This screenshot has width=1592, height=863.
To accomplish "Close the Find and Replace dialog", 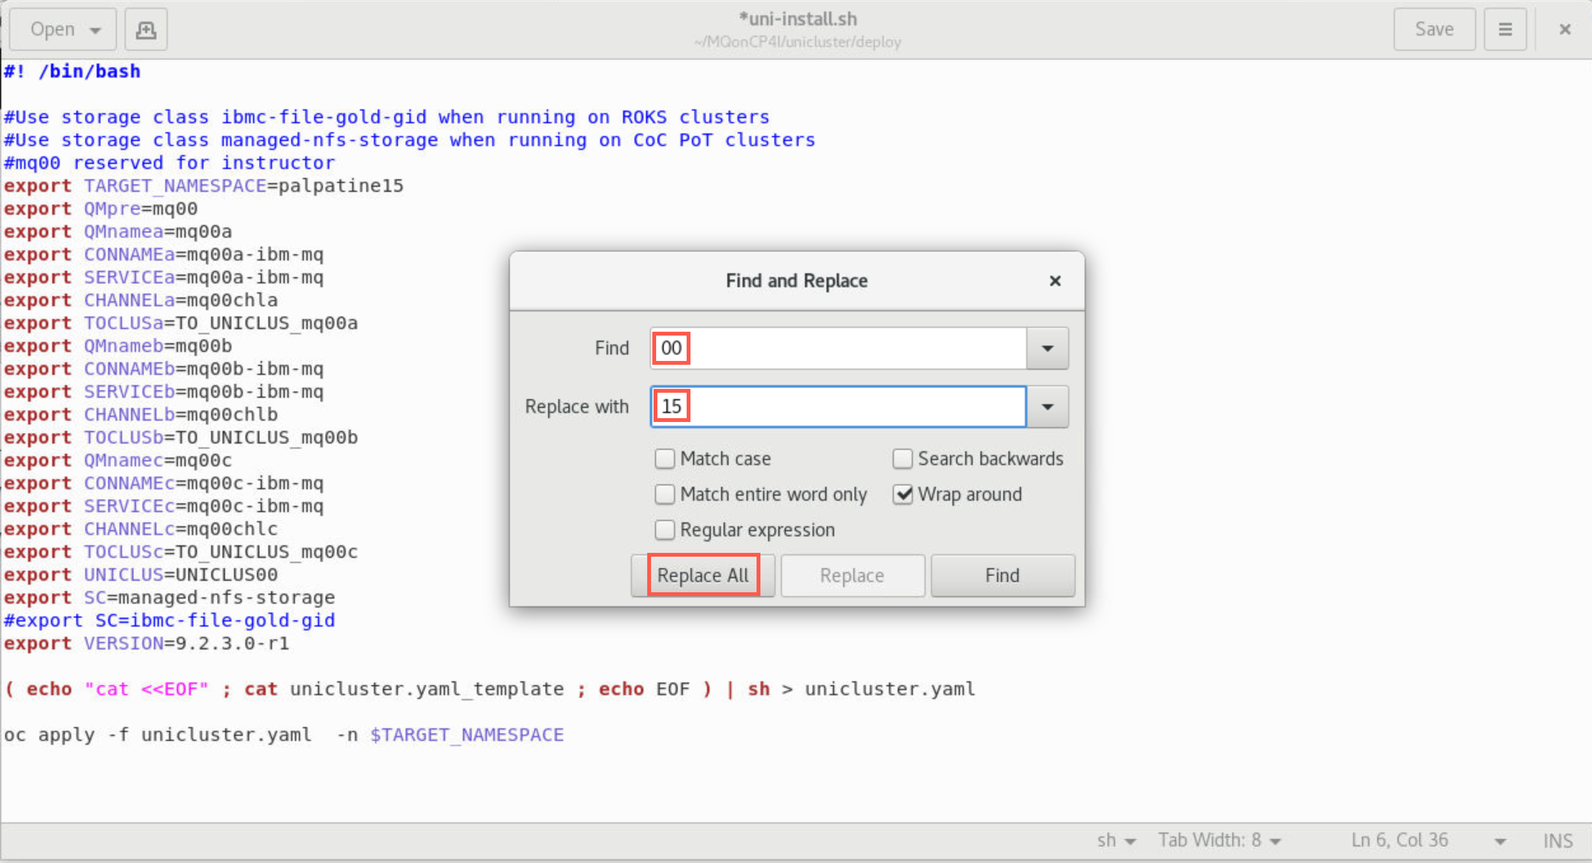I will click(1055, 281).
